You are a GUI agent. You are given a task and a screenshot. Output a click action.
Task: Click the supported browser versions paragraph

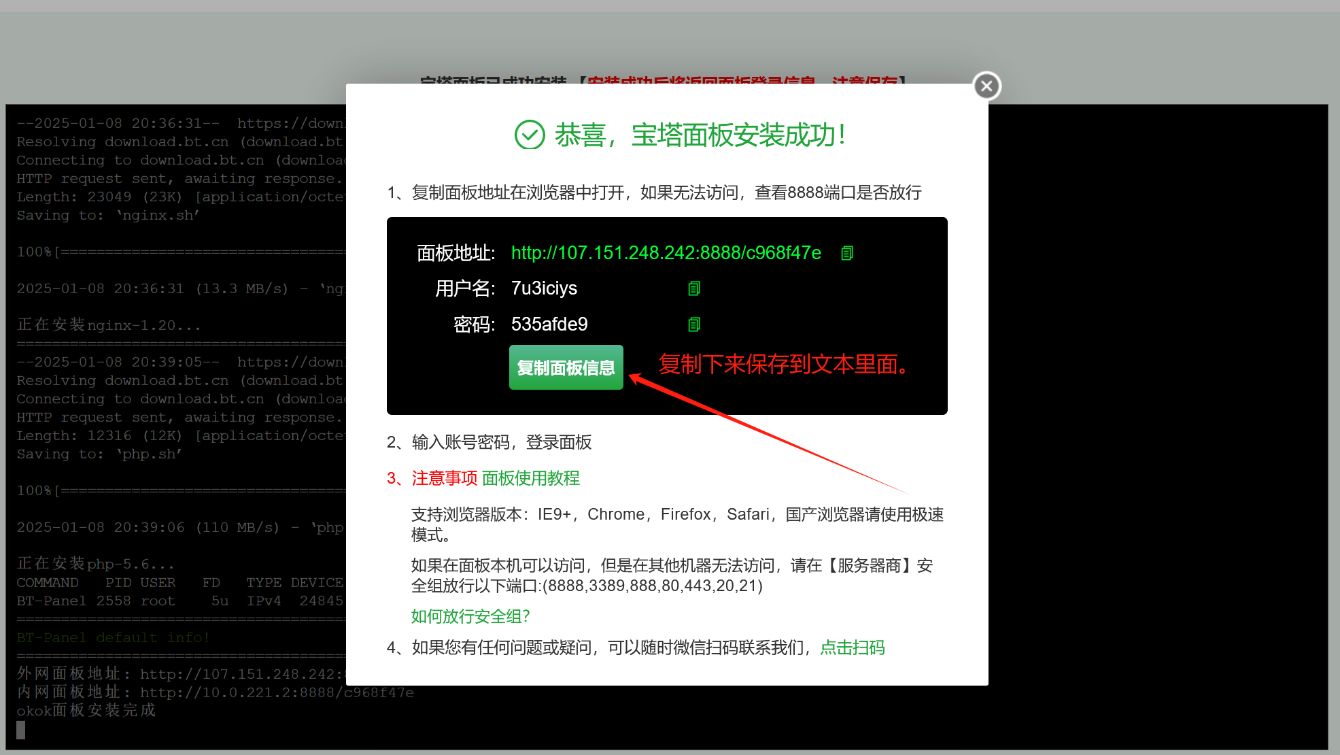(678, 524)
